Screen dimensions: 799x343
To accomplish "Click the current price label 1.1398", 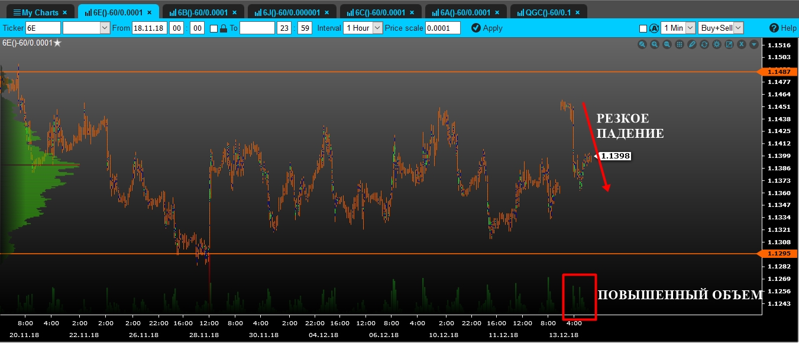I will click(615, 156).
